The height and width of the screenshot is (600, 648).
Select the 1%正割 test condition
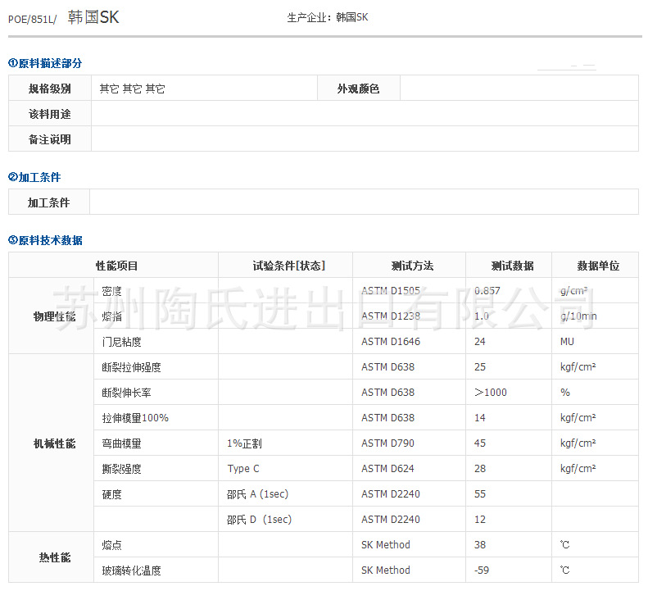(x=244, y=443)
